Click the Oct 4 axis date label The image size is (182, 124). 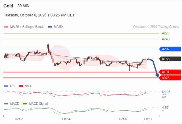coord(66,119)
